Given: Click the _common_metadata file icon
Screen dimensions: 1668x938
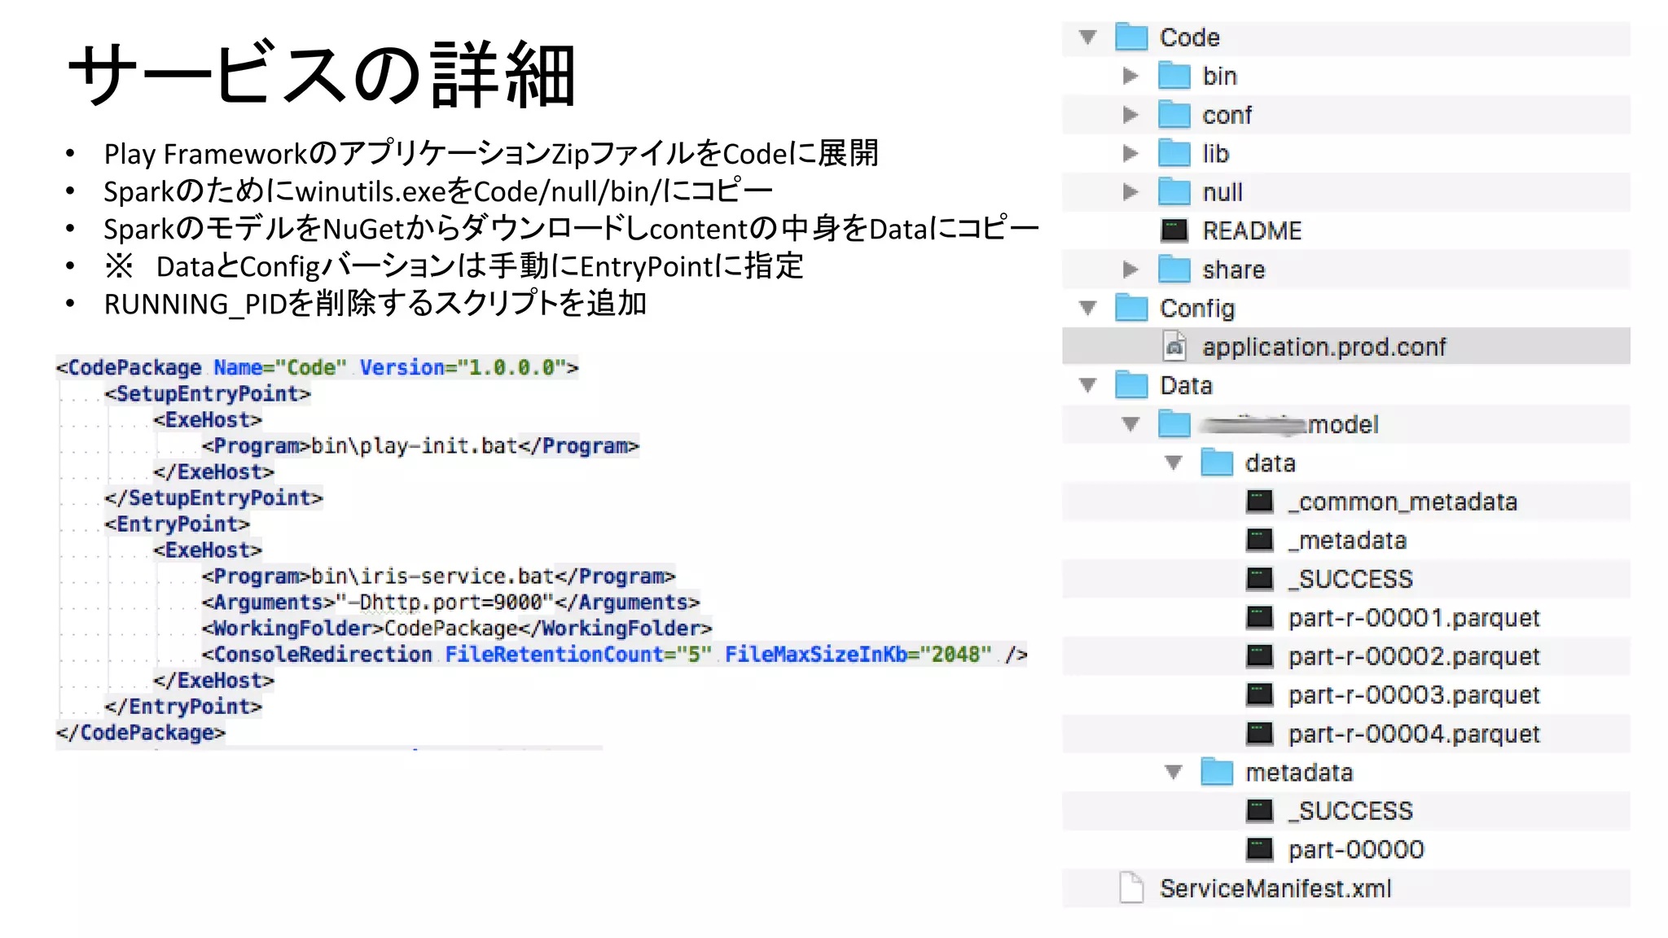Looking at the screenshot, I should [x=1260, y=502].
